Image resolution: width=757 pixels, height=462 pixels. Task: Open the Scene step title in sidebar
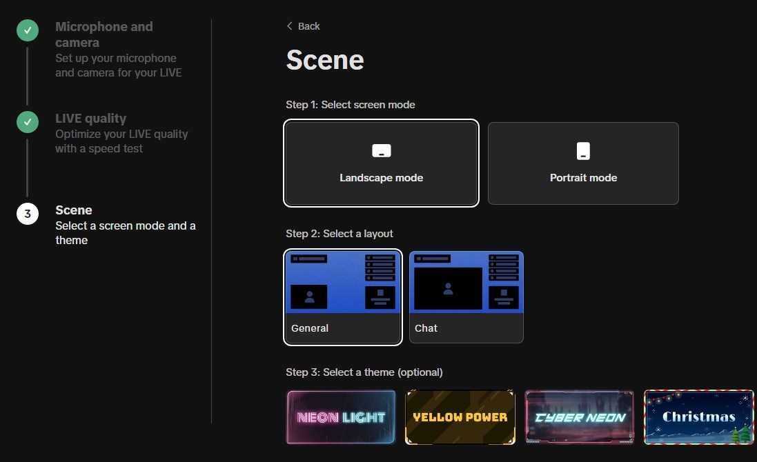74,210
